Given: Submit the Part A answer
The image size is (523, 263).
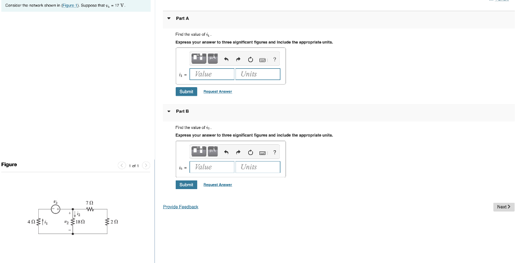Looking at the screenshot, I should tap(186, 92).
